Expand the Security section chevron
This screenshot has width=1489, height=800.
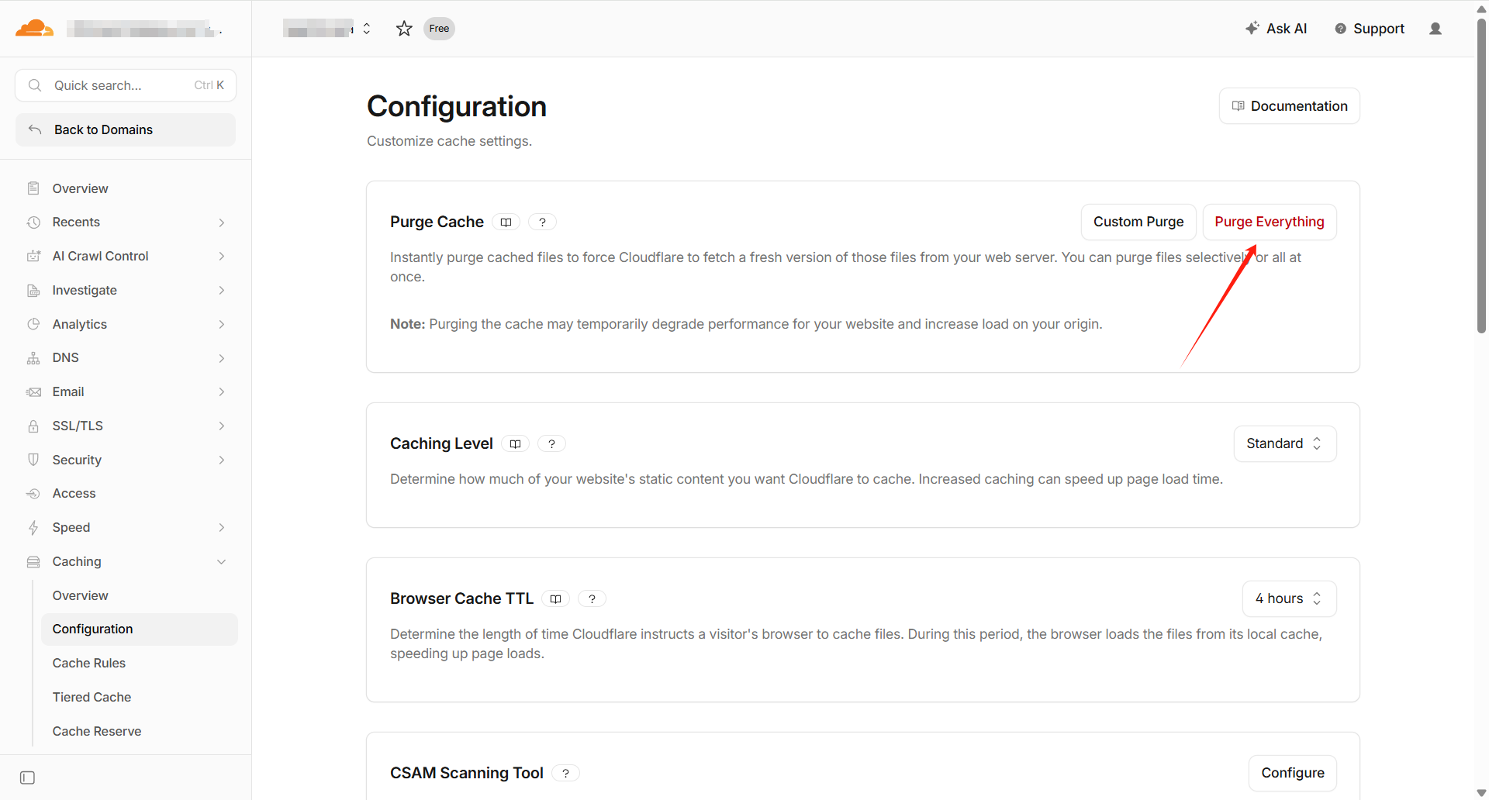click(222, 460)
